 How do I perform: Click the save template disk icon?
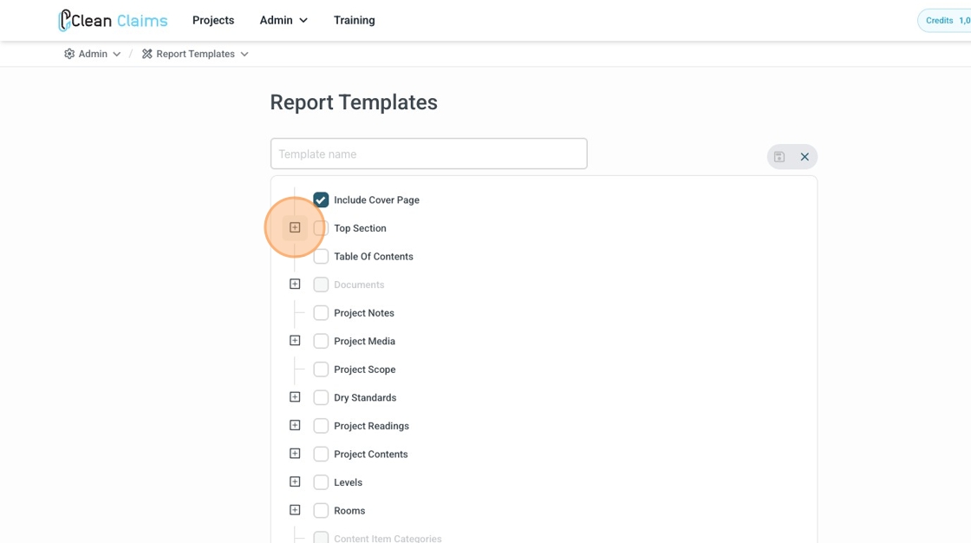coord(779,157)
